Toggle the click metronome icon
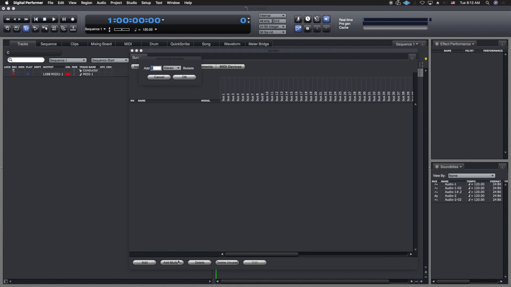The image size is (511, 287). (x=298, y=19)
